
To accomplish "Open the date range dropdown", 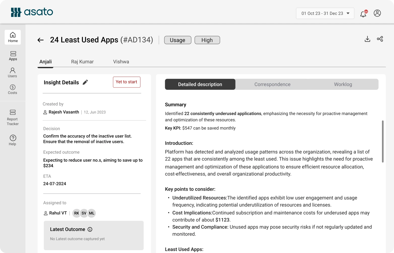I will pyautogui.click(x=325, y=13).
